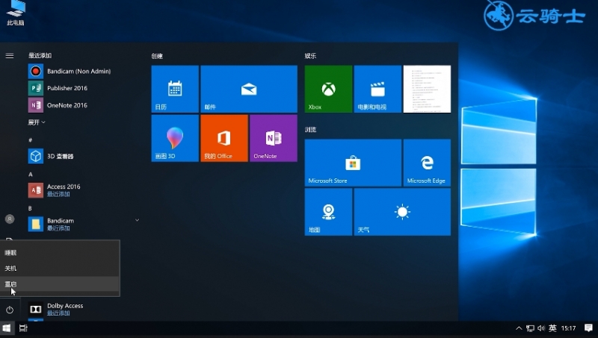The height and width of the screenshot is (338, 598).
Task: Click the 15:17 clock on the taskbar
Action: [x=568, y=328]
